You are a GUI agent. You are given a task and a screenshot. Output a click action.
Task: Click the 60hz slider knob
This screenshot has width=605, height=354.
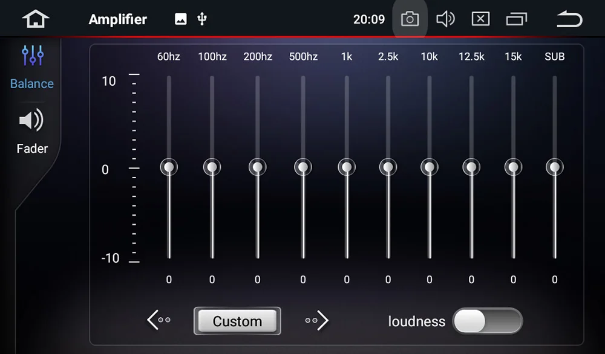[169, 167]
